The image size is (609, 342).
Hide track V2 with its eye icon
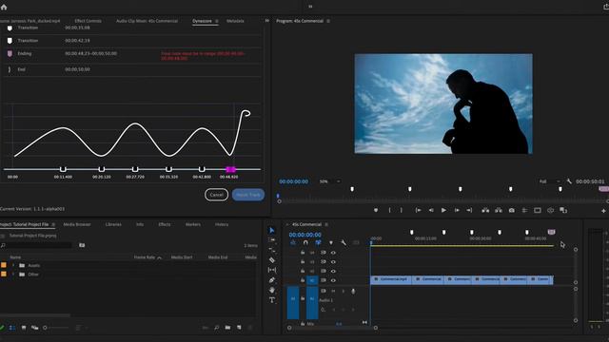(333, 271)
